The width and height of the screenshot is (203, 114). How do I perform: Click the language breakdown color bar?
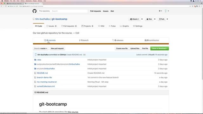tap(101, 44)
